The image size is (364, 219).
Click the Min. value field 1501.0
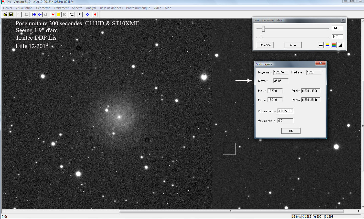click(275, 100)
